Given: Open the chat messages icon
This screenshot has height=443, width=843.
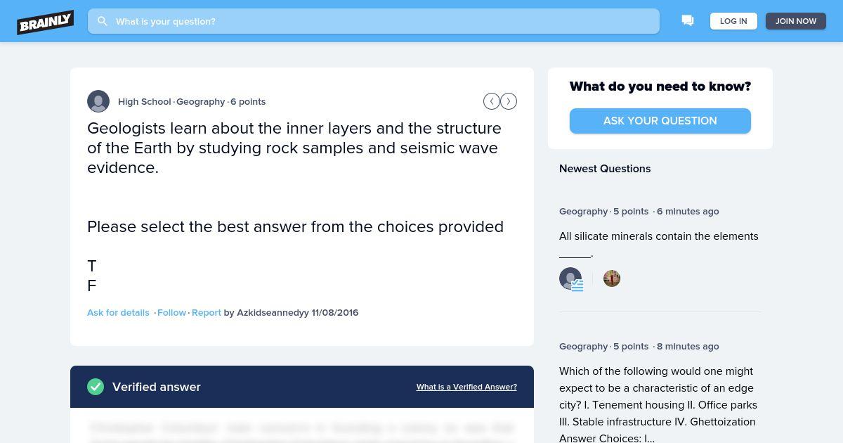Looking at the screenshot, I should click(688, 21).
